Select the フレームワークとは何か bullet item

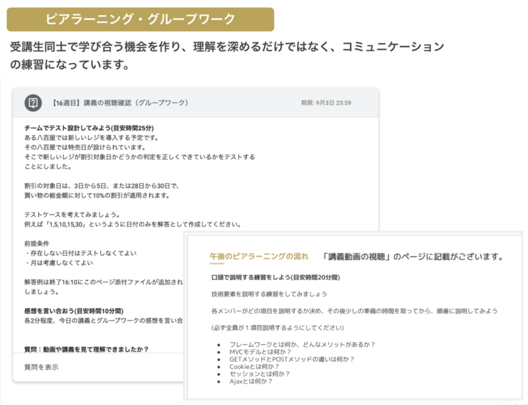(x=301, y=345)
